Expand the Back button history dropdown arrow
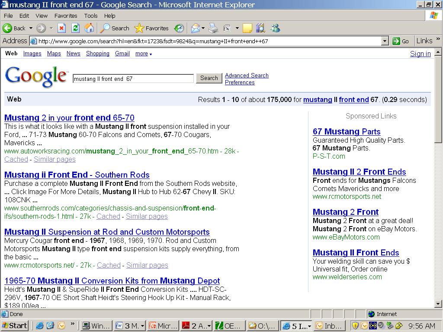This screenshot has height=332, width=443. 31,28
